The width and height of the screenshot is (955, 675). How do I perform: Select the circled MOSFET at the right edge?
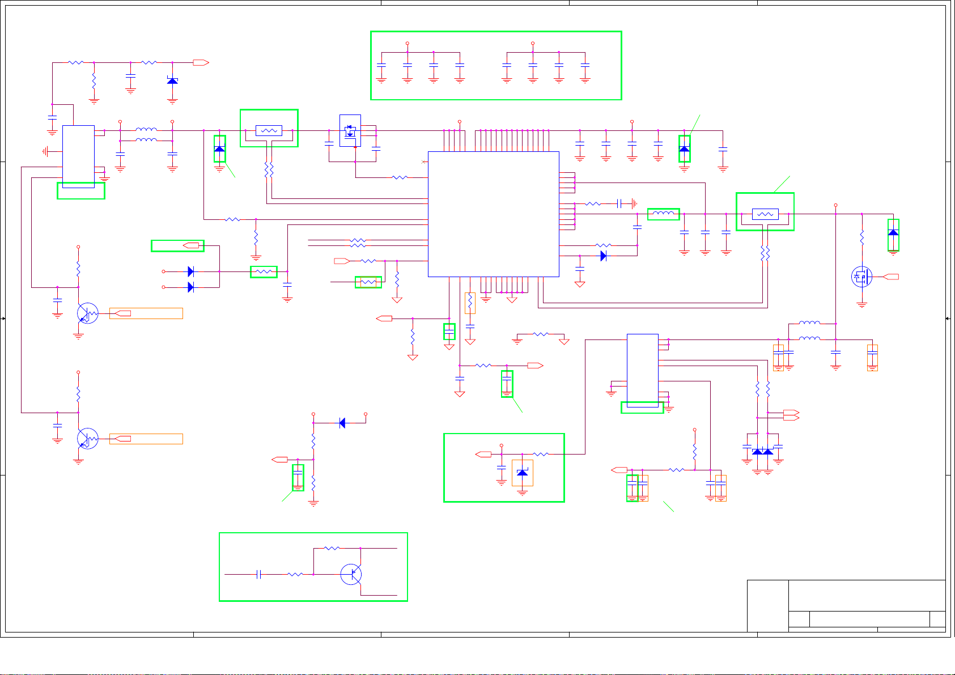[x=862, y=277]
